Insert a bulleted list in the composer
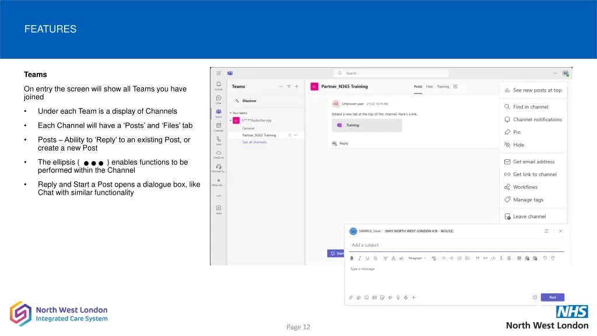 pos(459,258)
